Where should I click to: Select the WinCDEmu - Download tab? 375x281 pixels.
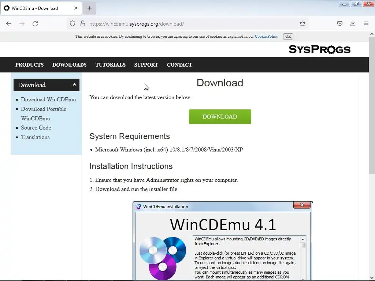pyautogui.click(x=41, y=8)
